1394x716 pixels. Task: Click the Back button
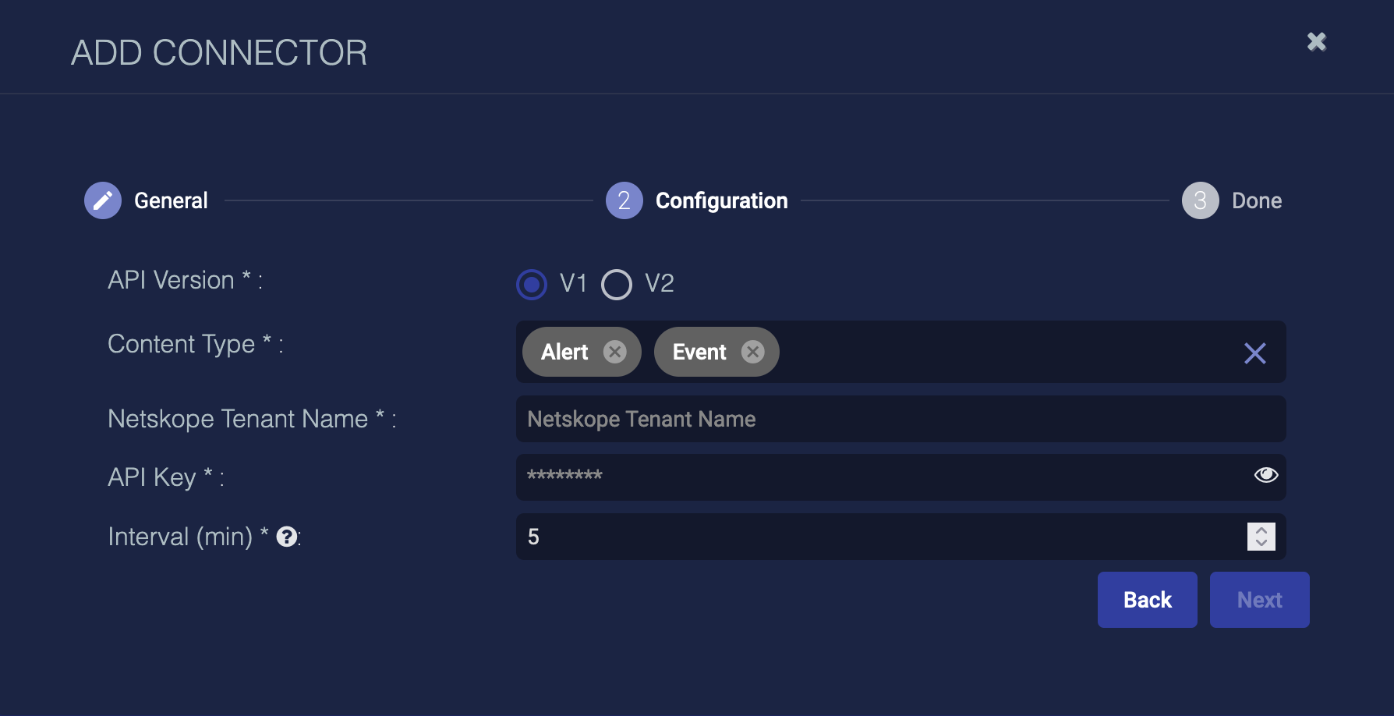tap(1147, 600)
